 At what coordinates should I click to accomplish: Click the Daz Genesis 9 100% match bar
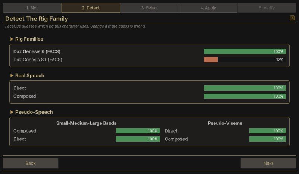click(x=245, y=51)
